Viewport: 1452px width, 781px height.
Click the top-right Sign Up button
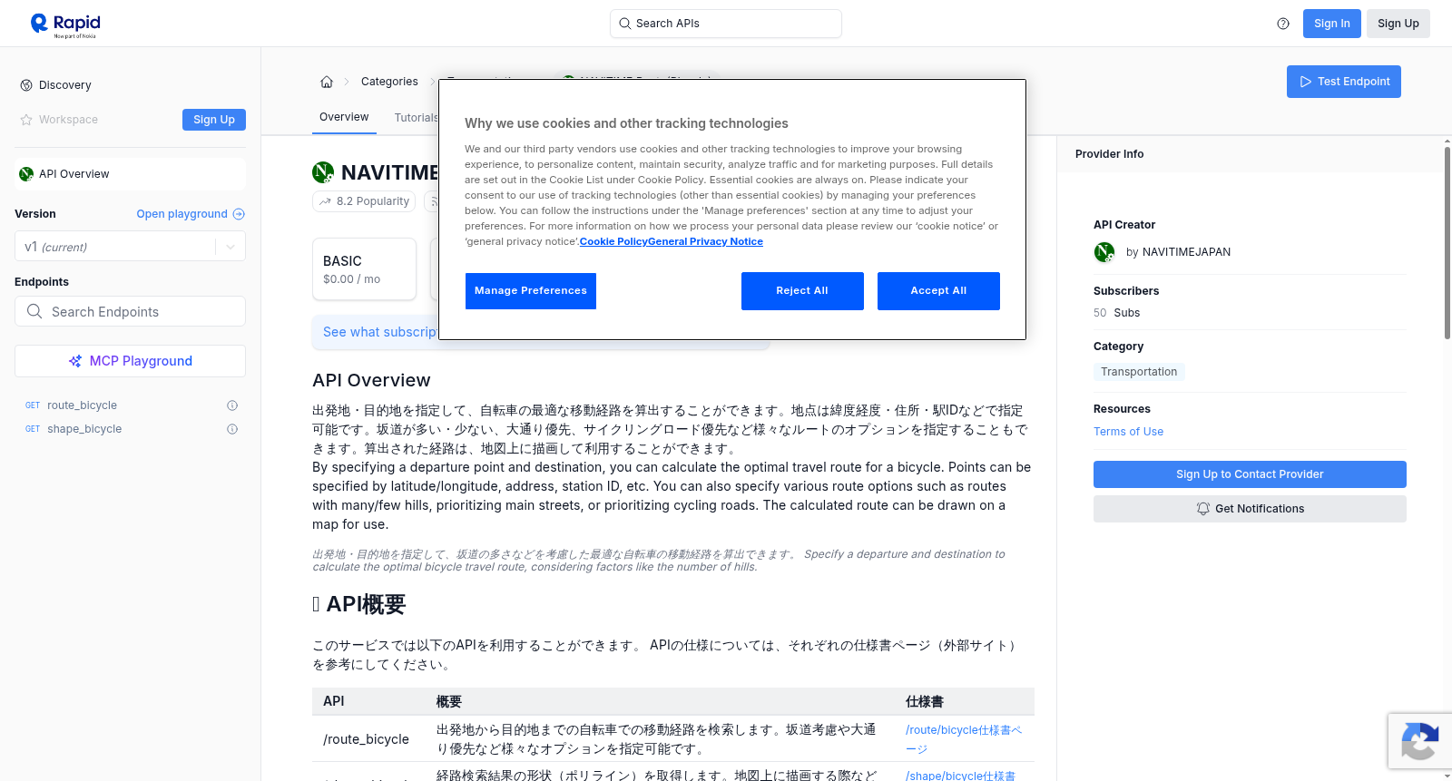click(x=1398, y=24)
